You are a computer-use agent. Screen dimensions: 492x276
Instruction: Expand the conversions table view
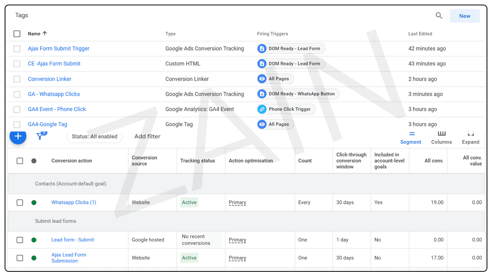[x=470, y=138]
